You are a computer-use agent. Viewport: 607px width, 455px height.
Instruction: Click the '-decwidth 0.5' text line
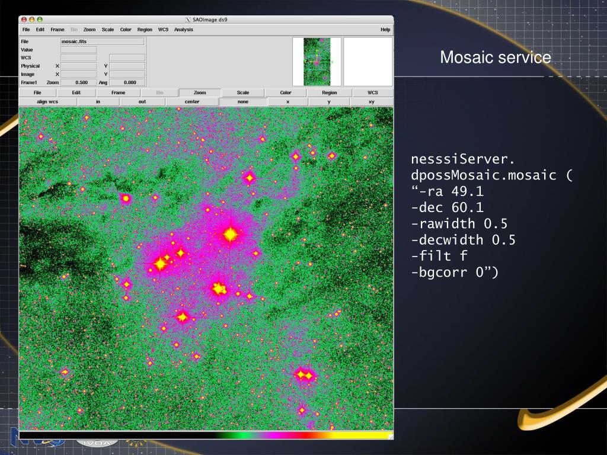(x=464, y=240)
